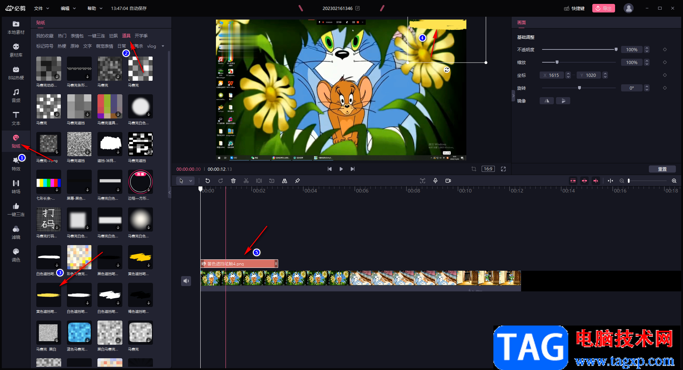Viewport: 683px width, 370px height.
Task: Open the 音频 audio panel
Action: tap(16, 96)
